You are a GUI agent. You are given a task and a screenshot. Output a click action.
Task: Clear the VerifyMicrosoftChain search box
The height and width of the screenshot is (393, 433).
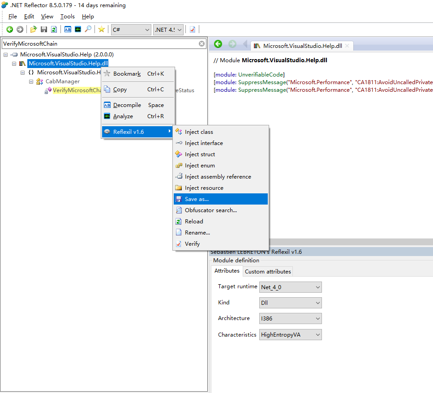pyautogui.click(x=201, y=44)
